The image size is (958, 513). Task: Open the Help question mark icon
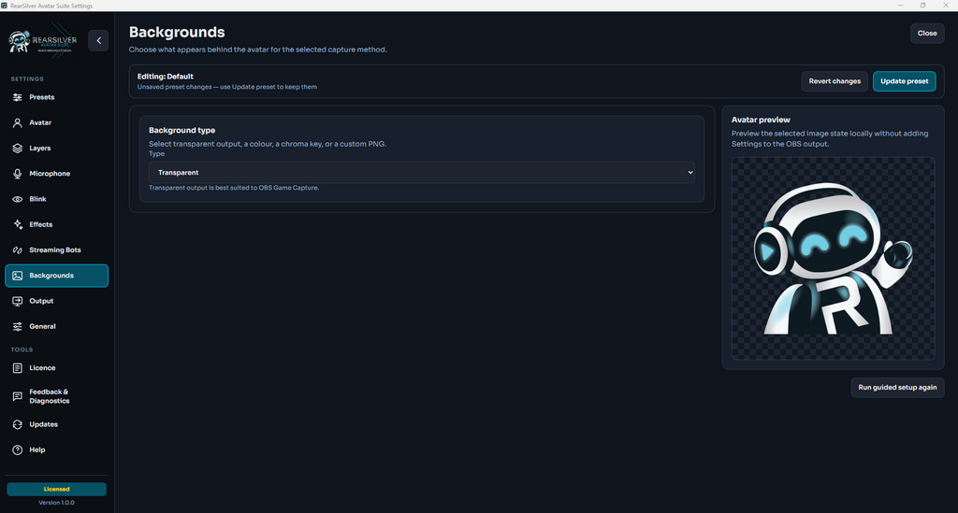tap(17, 450)
